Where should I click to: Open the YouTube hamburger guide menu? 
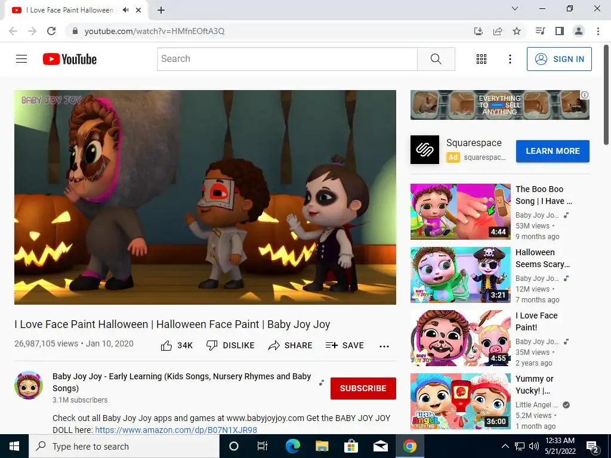point(21,59)
